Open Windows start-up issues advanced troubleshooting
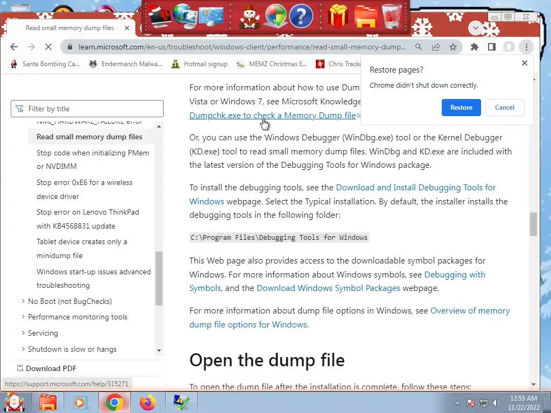551x413 pixels. 94,278
